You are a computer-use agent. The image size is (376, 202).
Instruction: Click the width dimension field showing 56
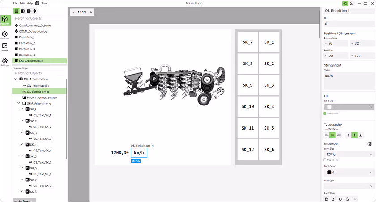click(336, 43)
